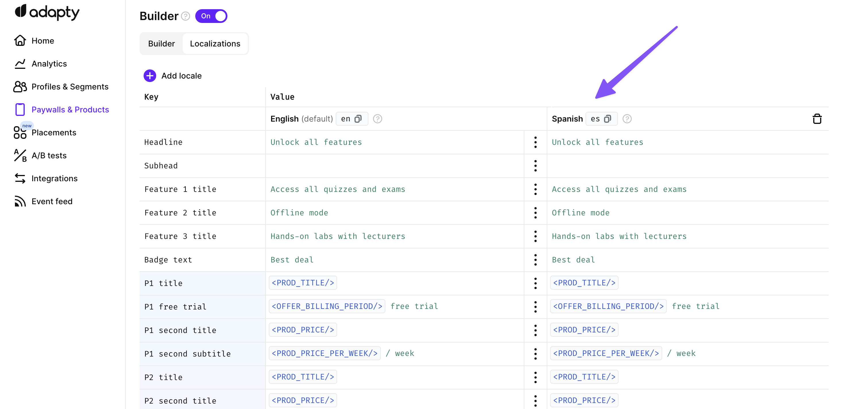Delete Spanish locale with trash icon
This screenshot has width=854, height=409.
click(x=817, y=119)
